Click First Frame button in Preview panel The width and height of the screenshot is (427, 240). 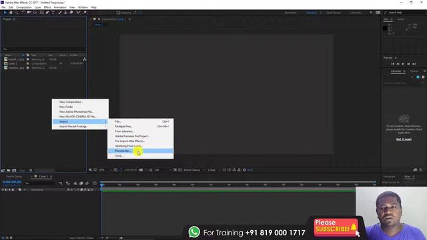point(393,64)
